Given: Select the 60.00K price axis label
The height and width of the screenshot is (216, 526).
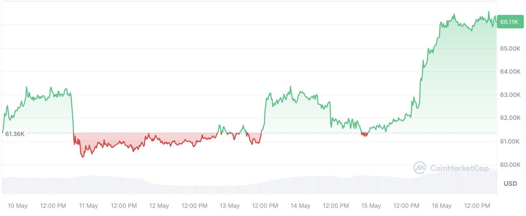Looking at the screenshot, I should [510, 165].
